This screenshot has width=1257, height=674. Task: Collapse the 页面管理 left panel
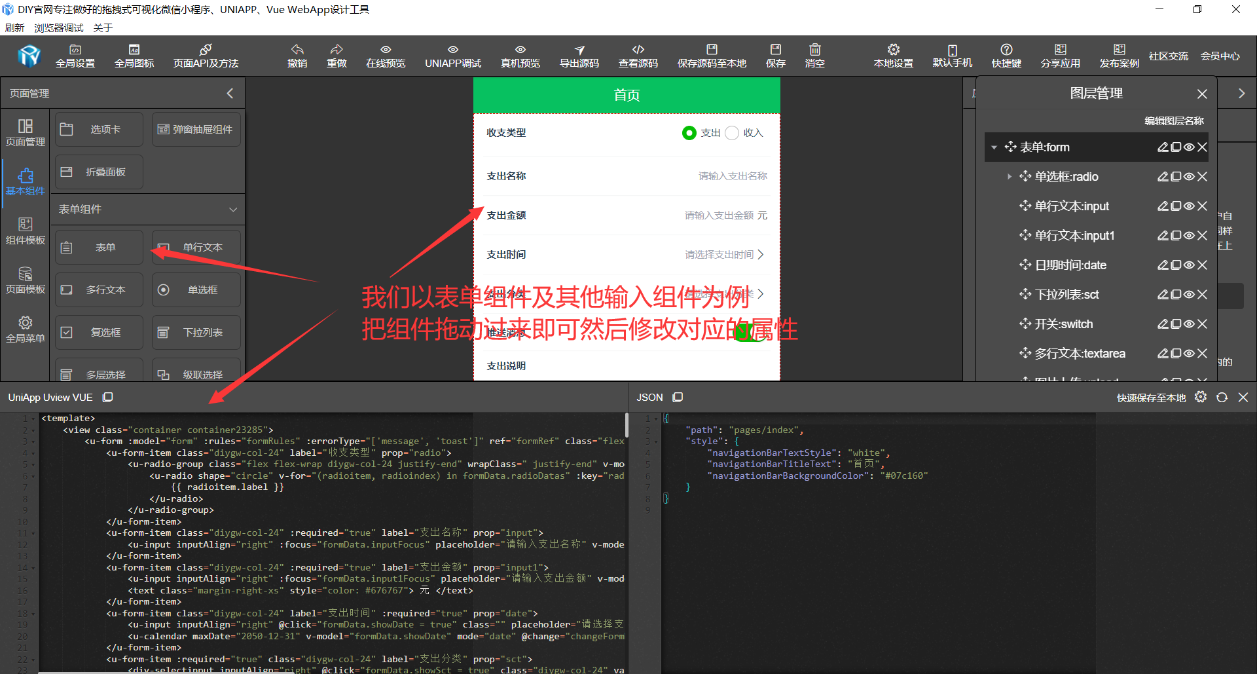click(x=230, y=94)
